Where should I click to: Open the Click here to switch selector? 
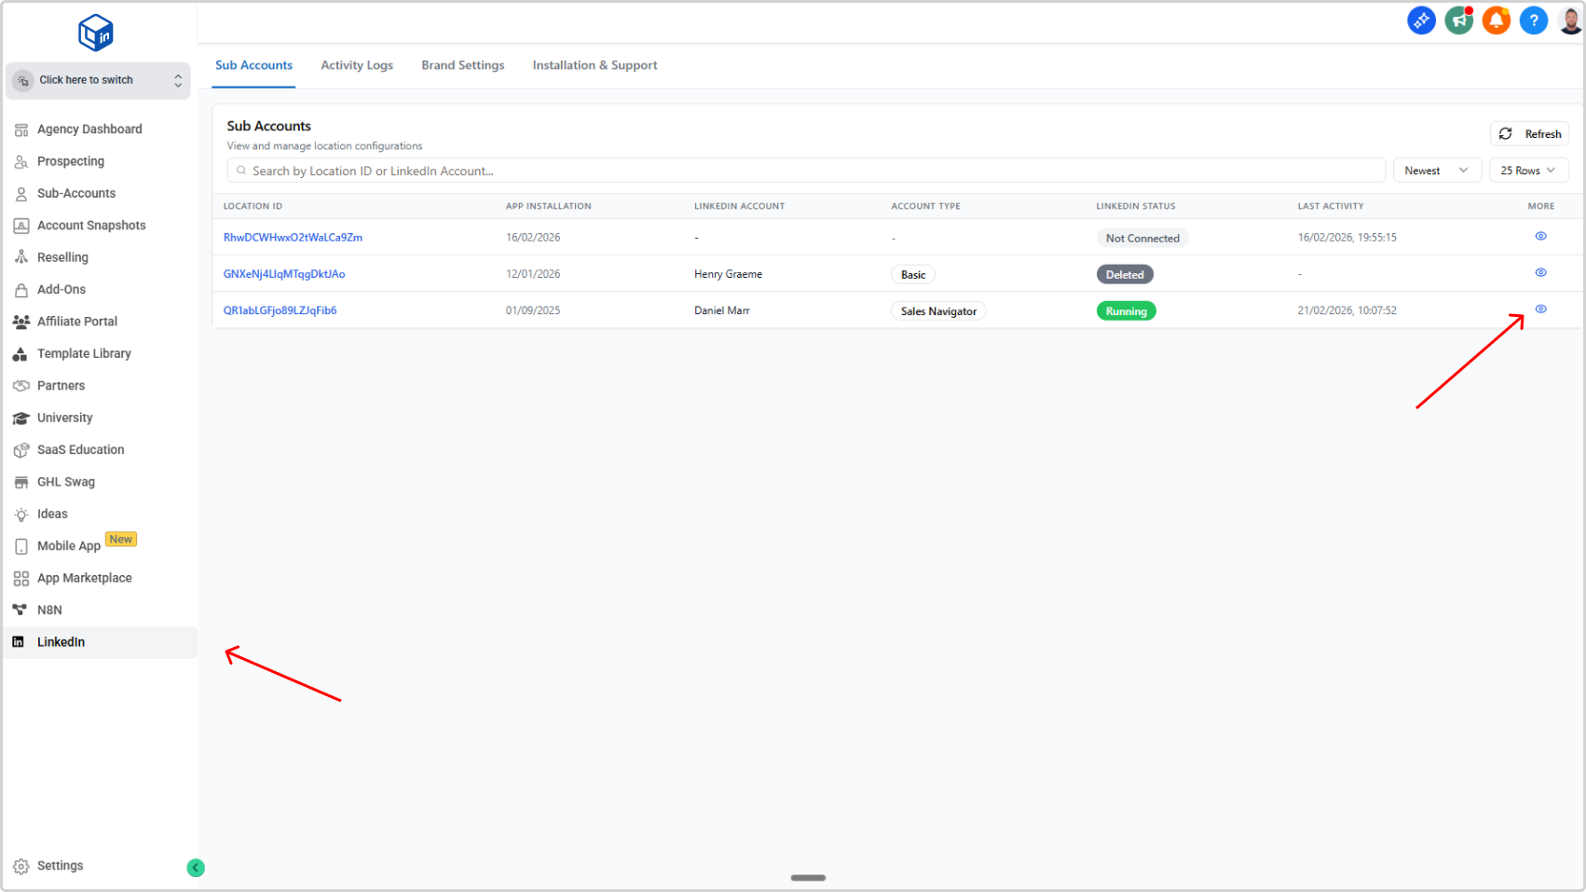tap(98, 80)
